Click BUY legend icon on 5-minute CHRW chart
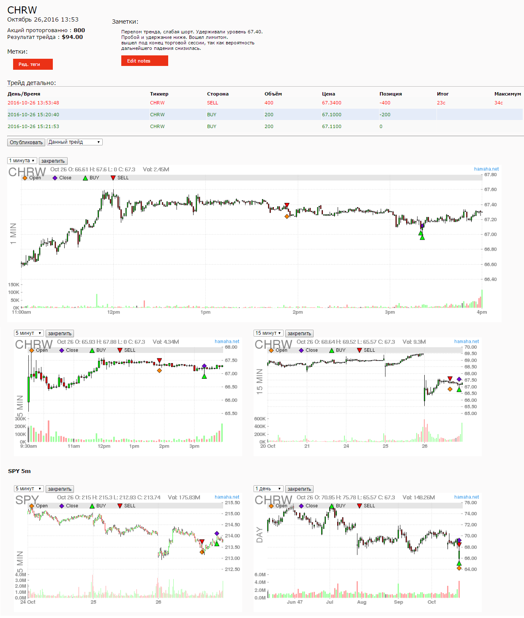524x618 pixels. pos(92,350)
